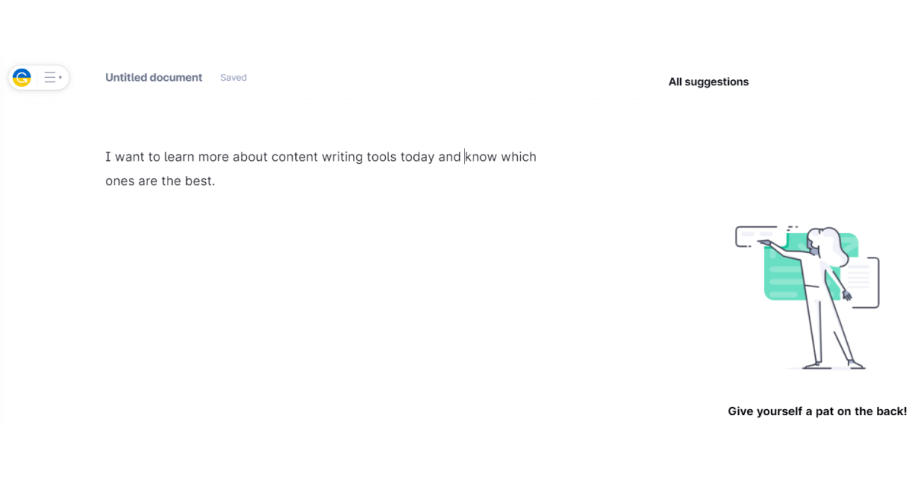Screen dimensions: 915x480
Task: Click on the word 'today' in the sentence
Action: coord(417,157)
